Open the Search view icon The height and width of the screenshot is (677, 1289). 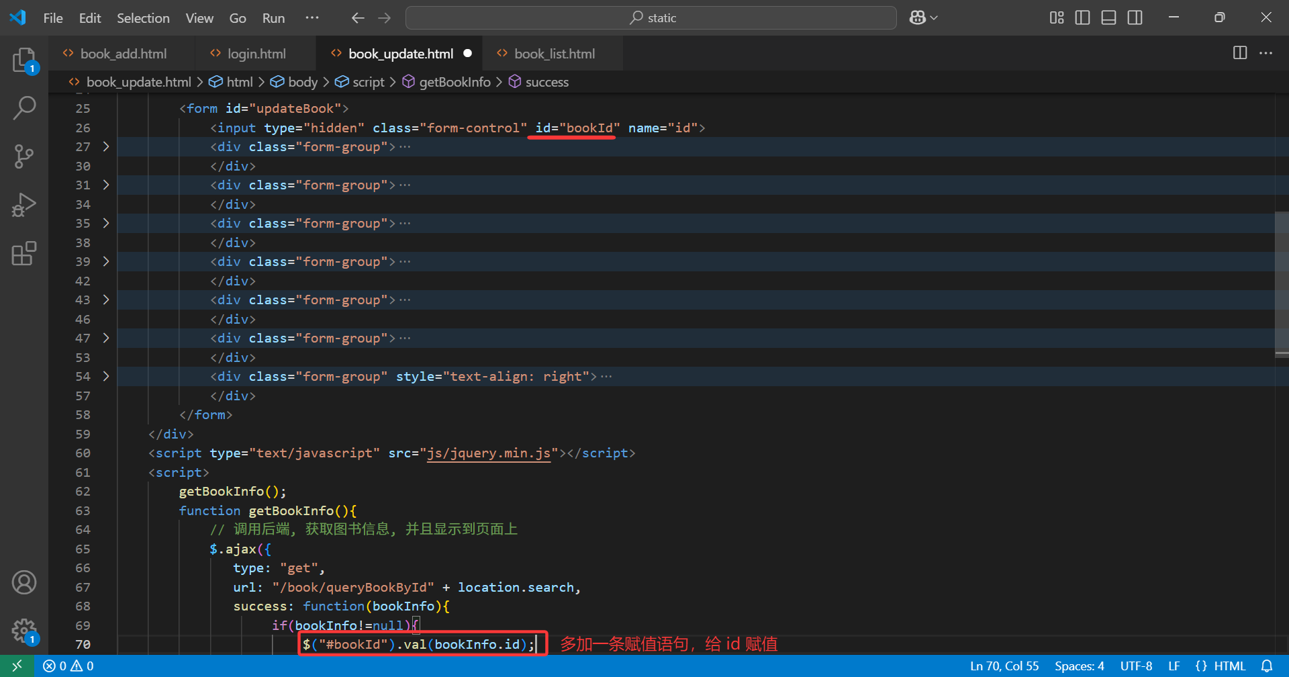point(24,108)
